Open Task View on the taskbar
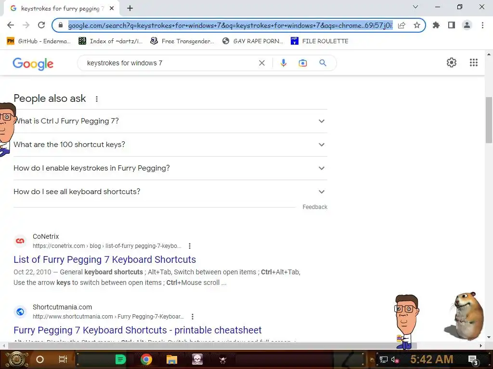The width and height of the screenshot is (493, 369). click(63, 359)
